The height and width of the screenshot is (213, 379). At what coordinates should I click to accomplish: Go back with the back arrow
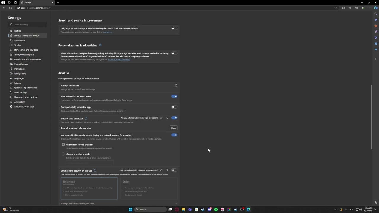click(x=4, y=8)
